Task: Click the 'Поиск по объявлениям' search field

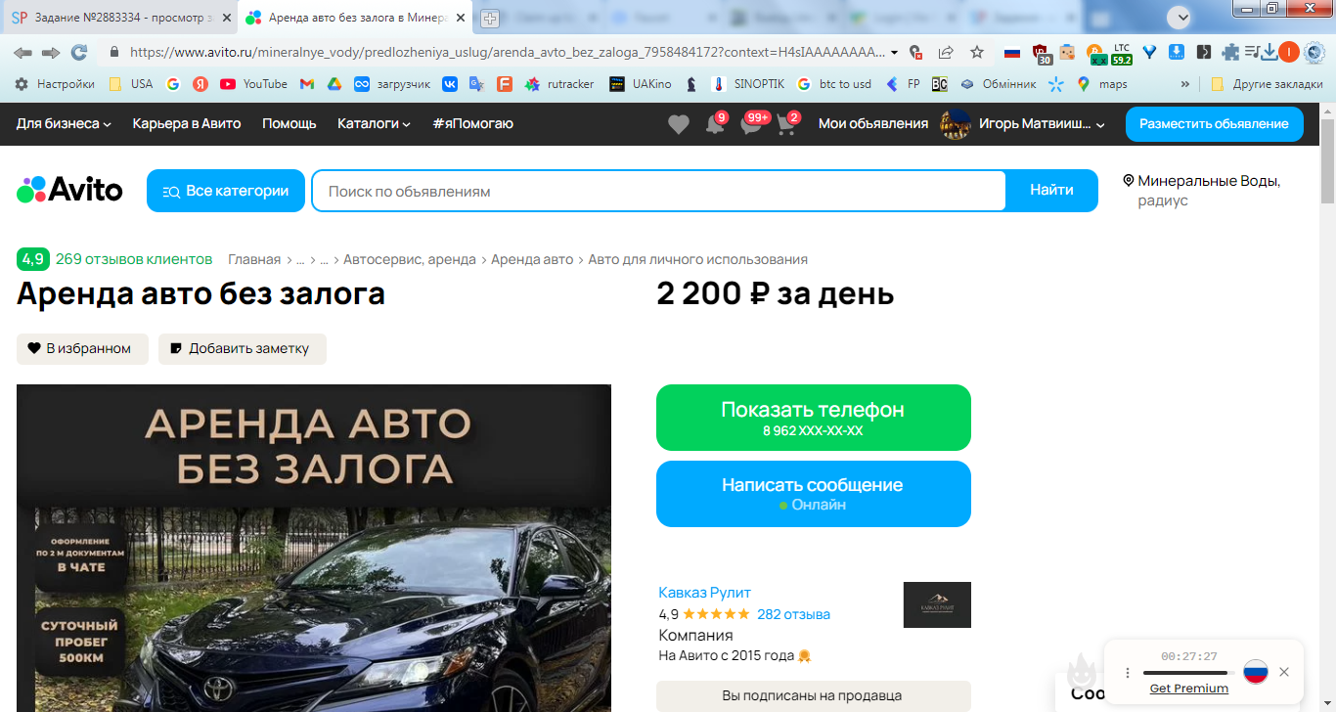Action: [659, 191]
